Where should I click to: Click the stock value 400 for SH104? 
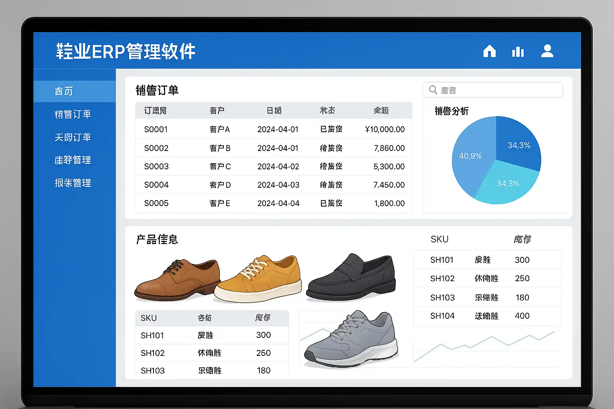pos(522,316)
